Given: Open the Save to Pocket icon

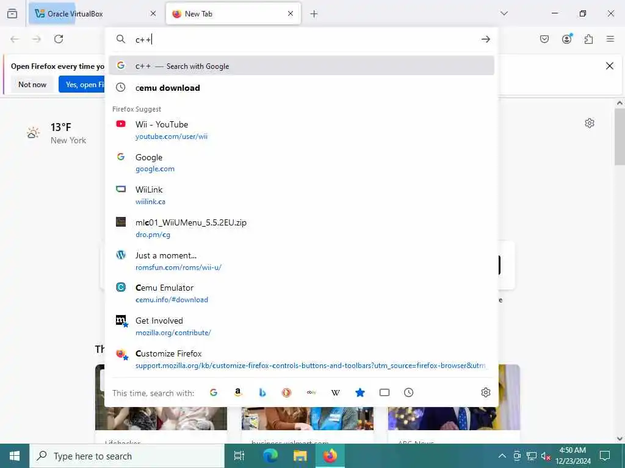Looking at the screenshot, I should [x=544, y=39].
